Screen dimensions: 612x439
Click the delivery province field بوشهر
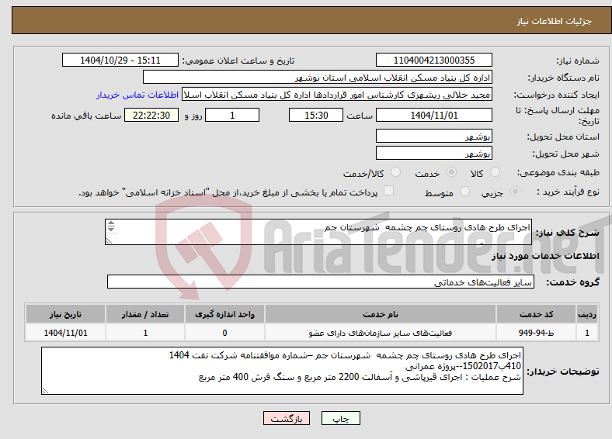[x=433, y=136]
